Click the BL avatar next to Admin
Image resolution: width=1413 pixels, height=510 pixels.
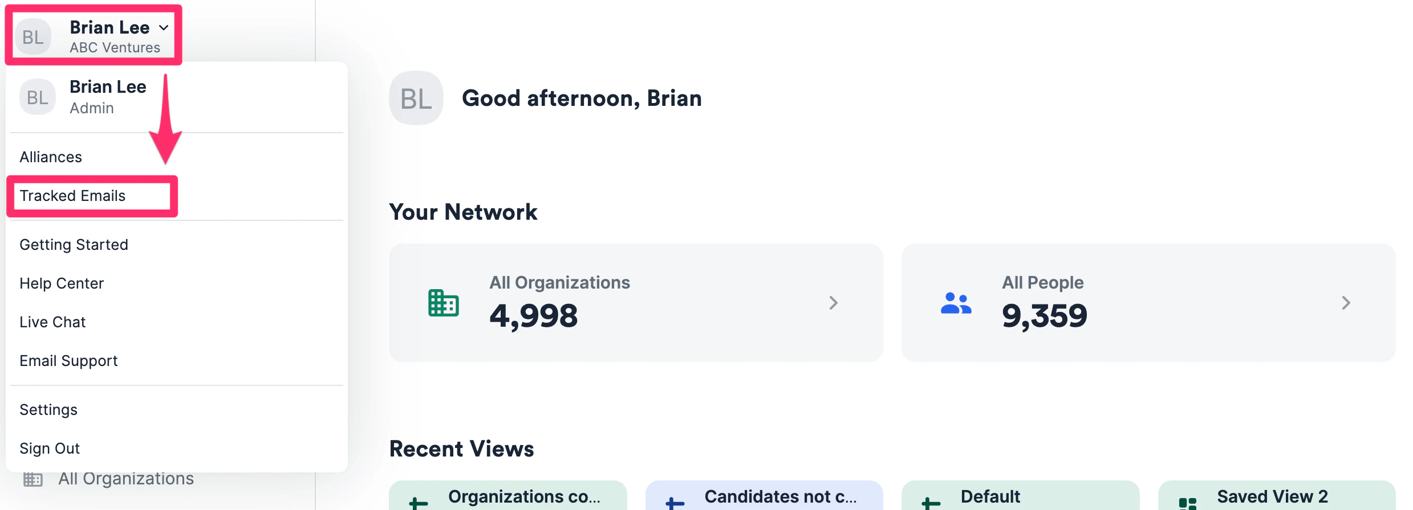pos(38,97)
